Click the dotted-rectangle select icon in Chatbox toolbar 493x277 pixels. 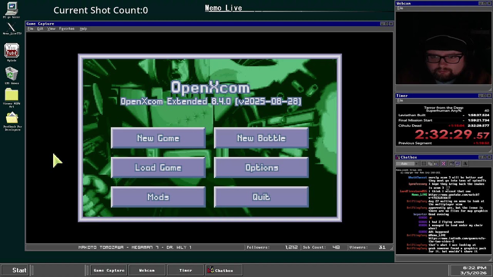click(424, 164)
